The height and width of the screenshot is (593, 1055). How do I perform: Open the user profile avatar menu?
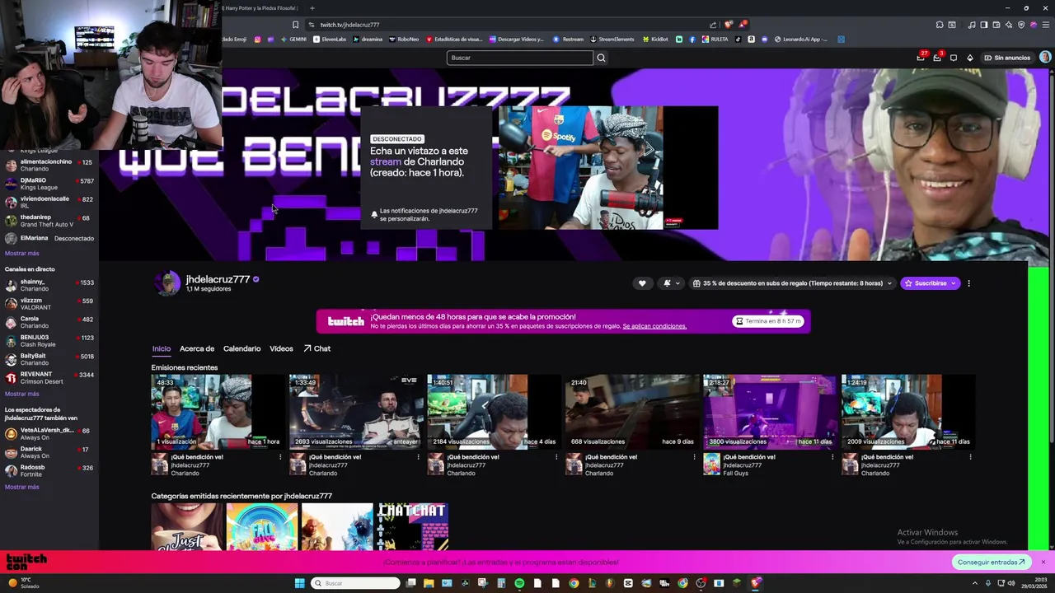click(x=1045, y=58)
